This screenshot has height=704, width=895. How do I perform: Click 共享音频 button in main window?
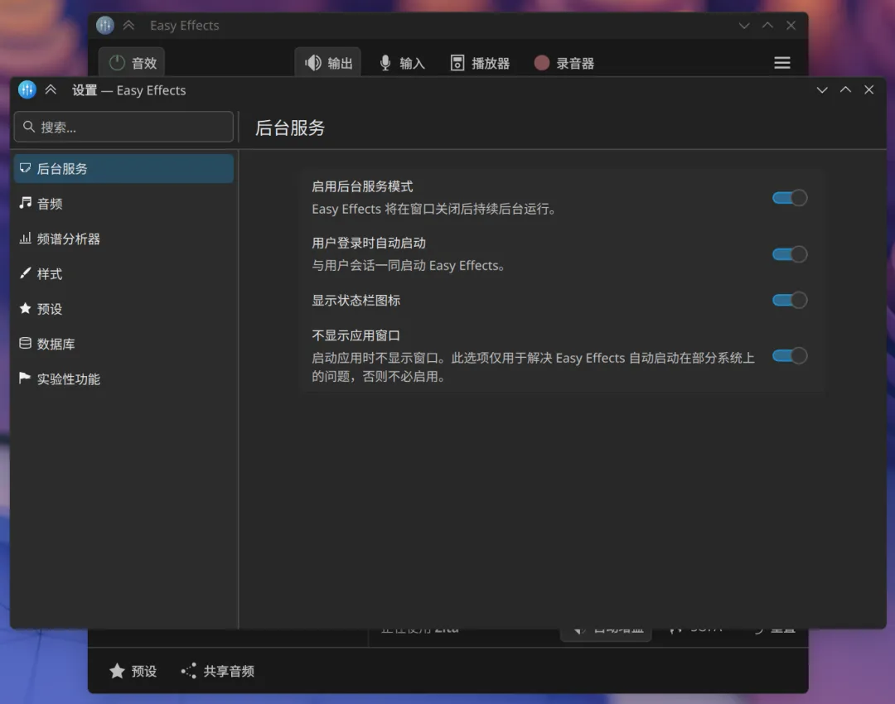pos(217,671)
